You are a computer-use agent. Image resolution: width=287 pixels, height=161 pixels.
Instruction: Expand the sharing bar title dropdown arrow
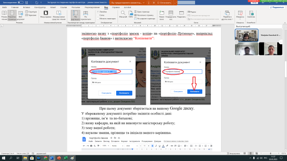pyautogui.click(x=143, y=3)
